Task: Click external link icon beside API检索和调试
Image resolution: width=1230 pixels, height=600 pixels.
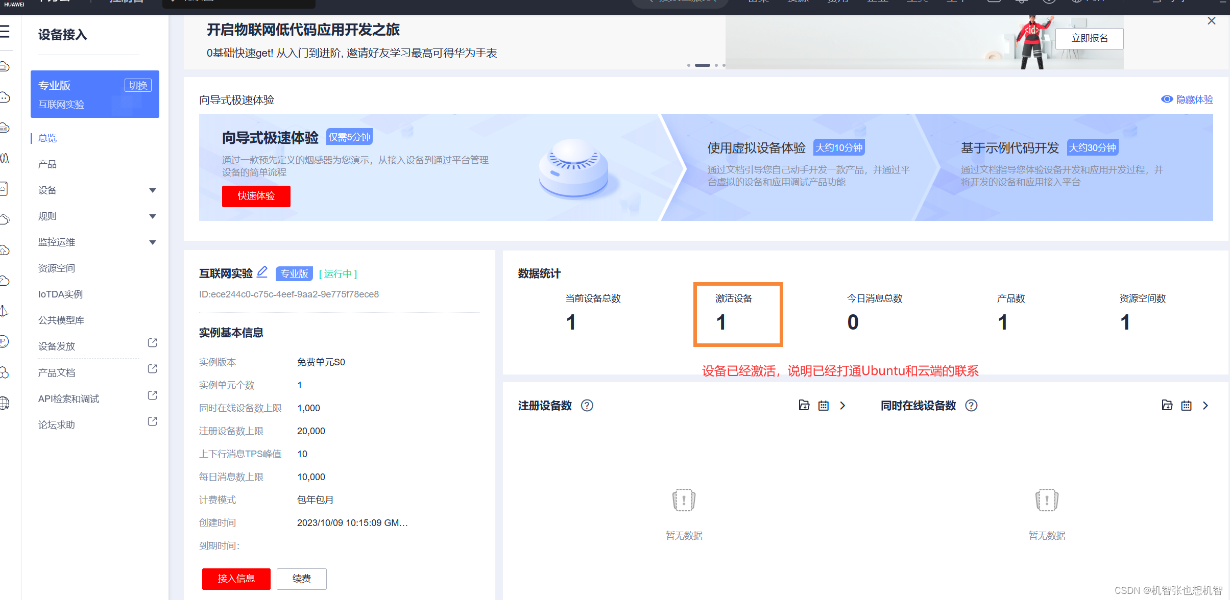Action: tap(152, 395)
